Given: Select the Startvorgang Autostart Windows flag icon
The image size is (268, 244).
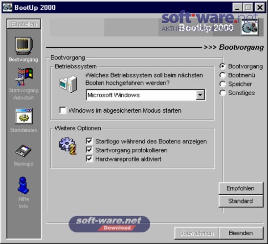Looking at the screenshot, I should pos(24,77).
